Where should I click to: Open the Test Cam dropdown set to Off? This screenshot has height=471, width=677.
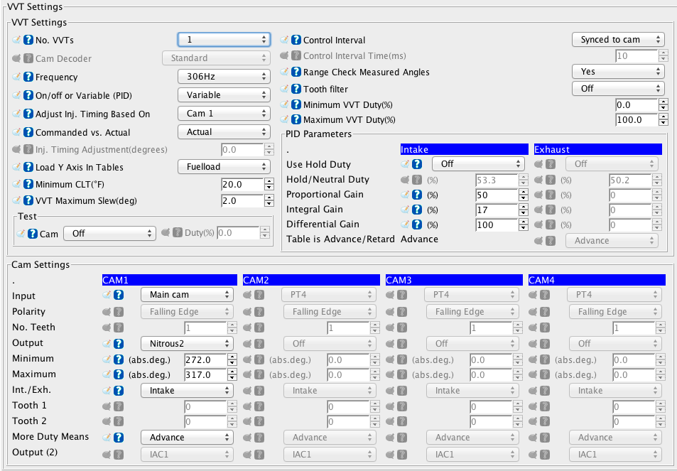(109, 233)
